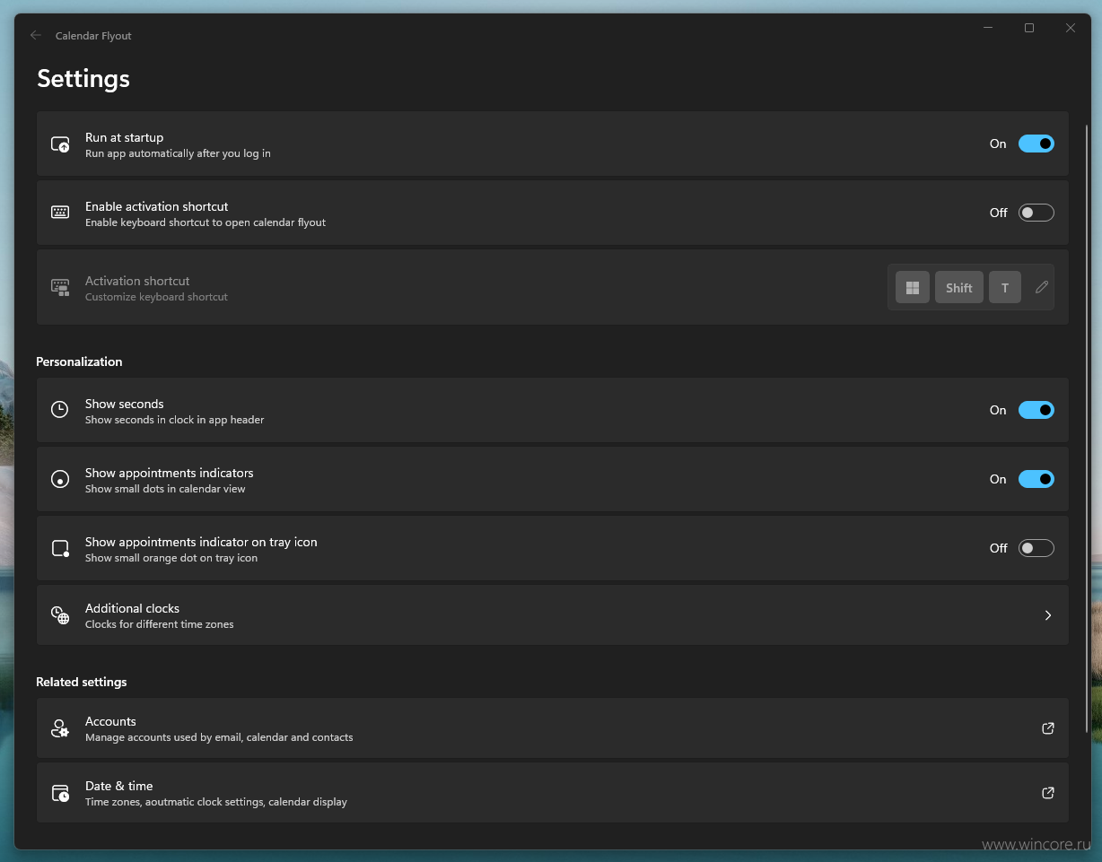This screenshot has height=862, width=1102.
Task: Click the back arrow in title bar
Action: (x=36, y=35)
